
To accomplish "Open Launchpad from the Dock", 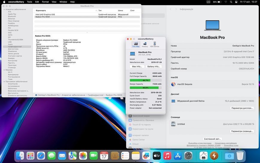I will 30,156.
